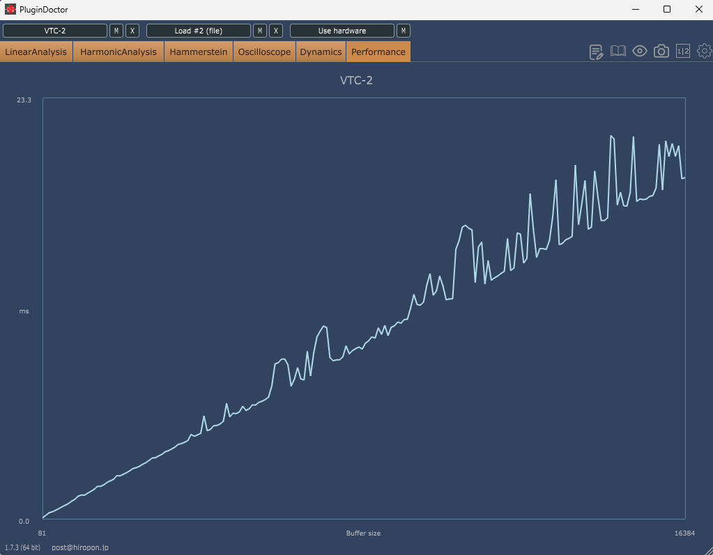Click inside the performance graph area

tap(364, 308)
